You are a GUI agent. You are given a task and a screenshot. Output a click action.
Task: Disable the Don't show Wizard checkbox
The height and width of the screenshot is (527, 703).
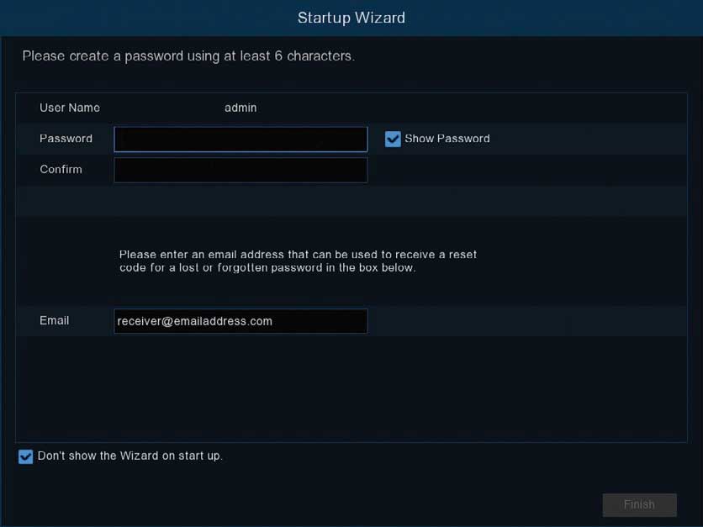click(26, 456)
